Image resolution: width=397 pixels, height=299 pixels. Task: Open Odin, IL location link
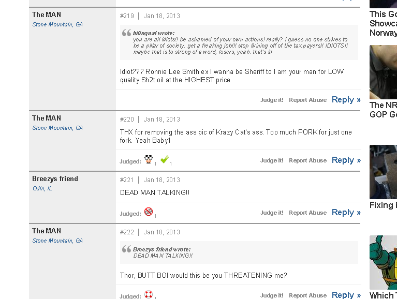point(42,188)
